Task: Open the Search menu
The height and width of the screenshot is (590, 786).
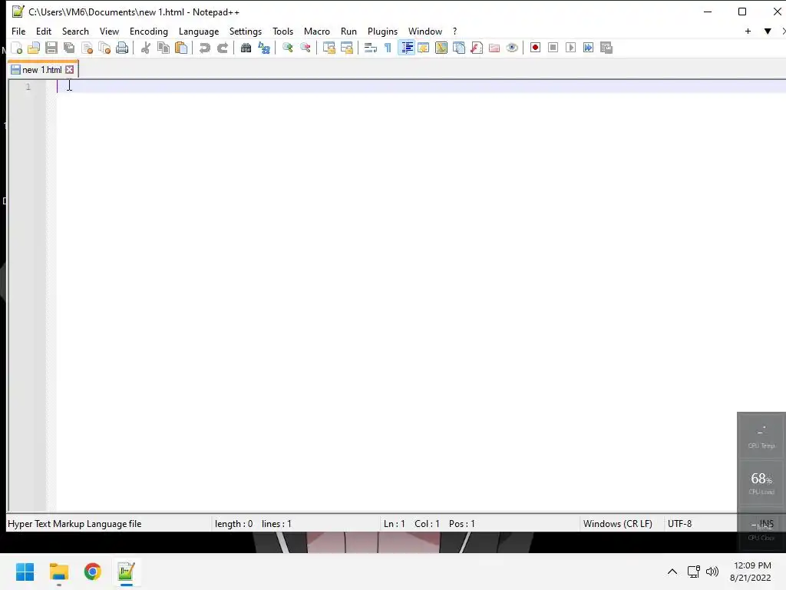Action: (75, 31)
